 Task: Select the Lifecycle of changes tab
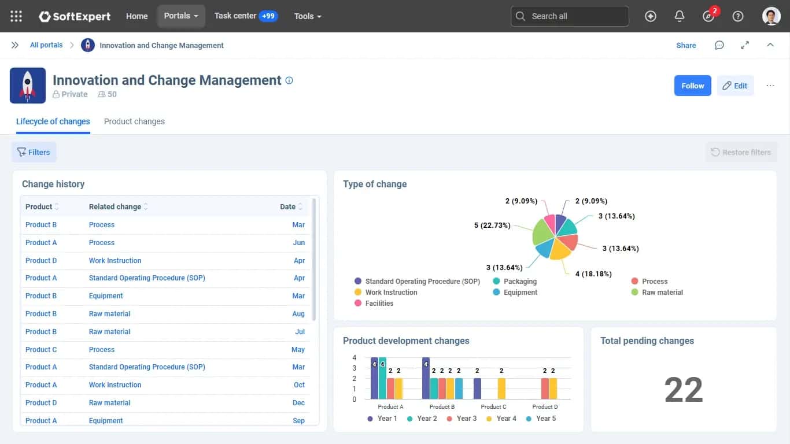(53, 121)
